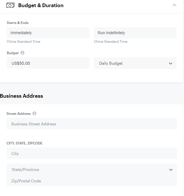Viewport: 184px width, 196px height.
Task: Click into the City input field
Action: 91,154
